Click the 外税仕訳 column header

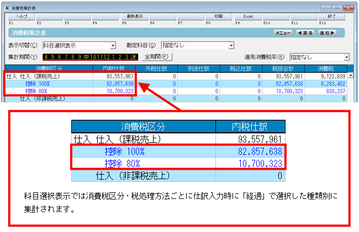tap(156, 68)
